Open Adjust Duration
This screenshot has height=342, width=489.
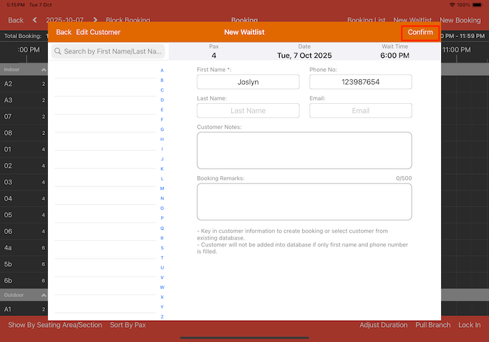point(383,325)
